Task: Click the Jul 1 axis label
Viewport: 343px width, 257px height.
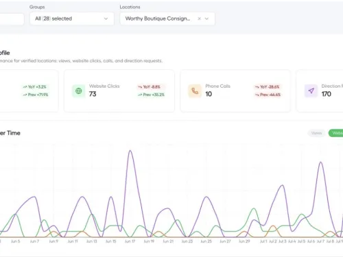Action: (x=263, y=241)
